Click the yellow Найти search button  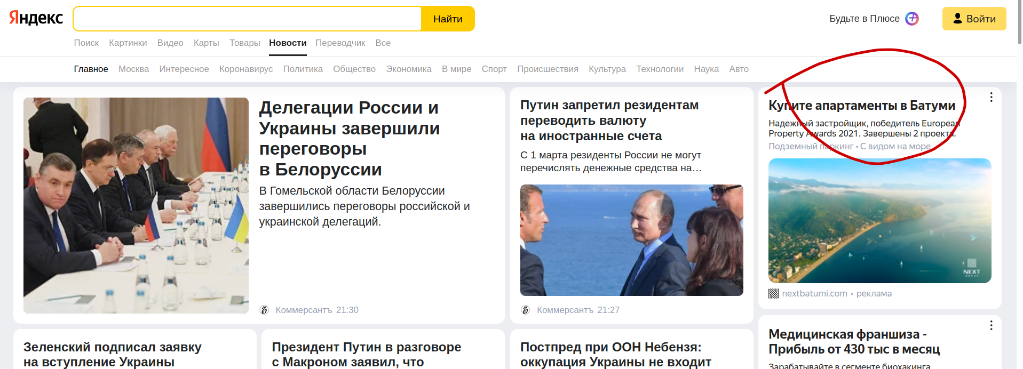pos(448,19)
